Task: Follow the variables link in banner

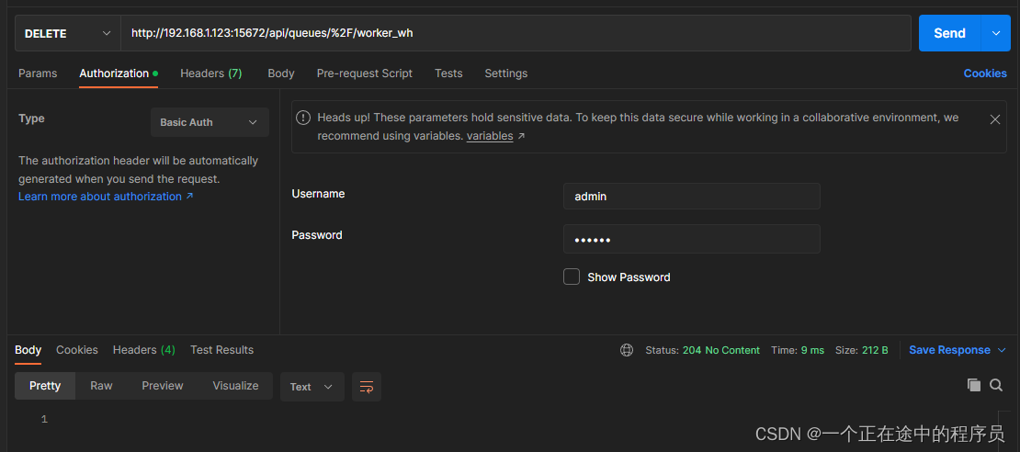Action: pyautogui.click(x=495, y=137)
